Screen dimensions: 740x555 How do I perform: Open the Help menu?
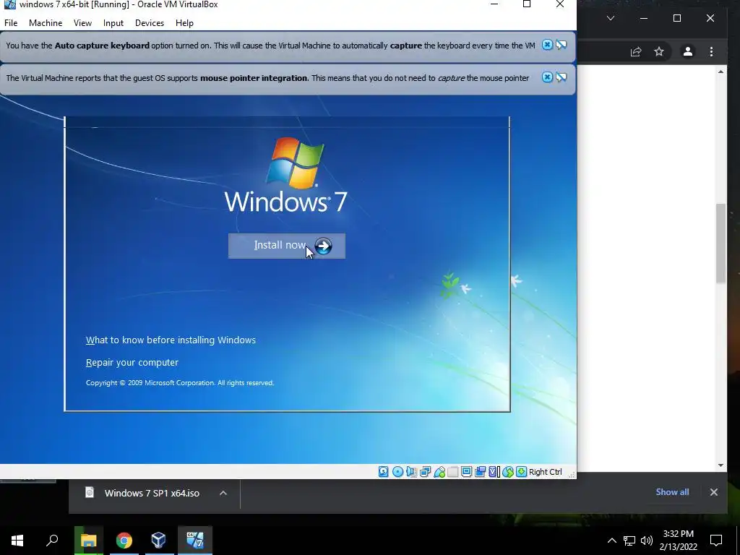pos(184,23)
